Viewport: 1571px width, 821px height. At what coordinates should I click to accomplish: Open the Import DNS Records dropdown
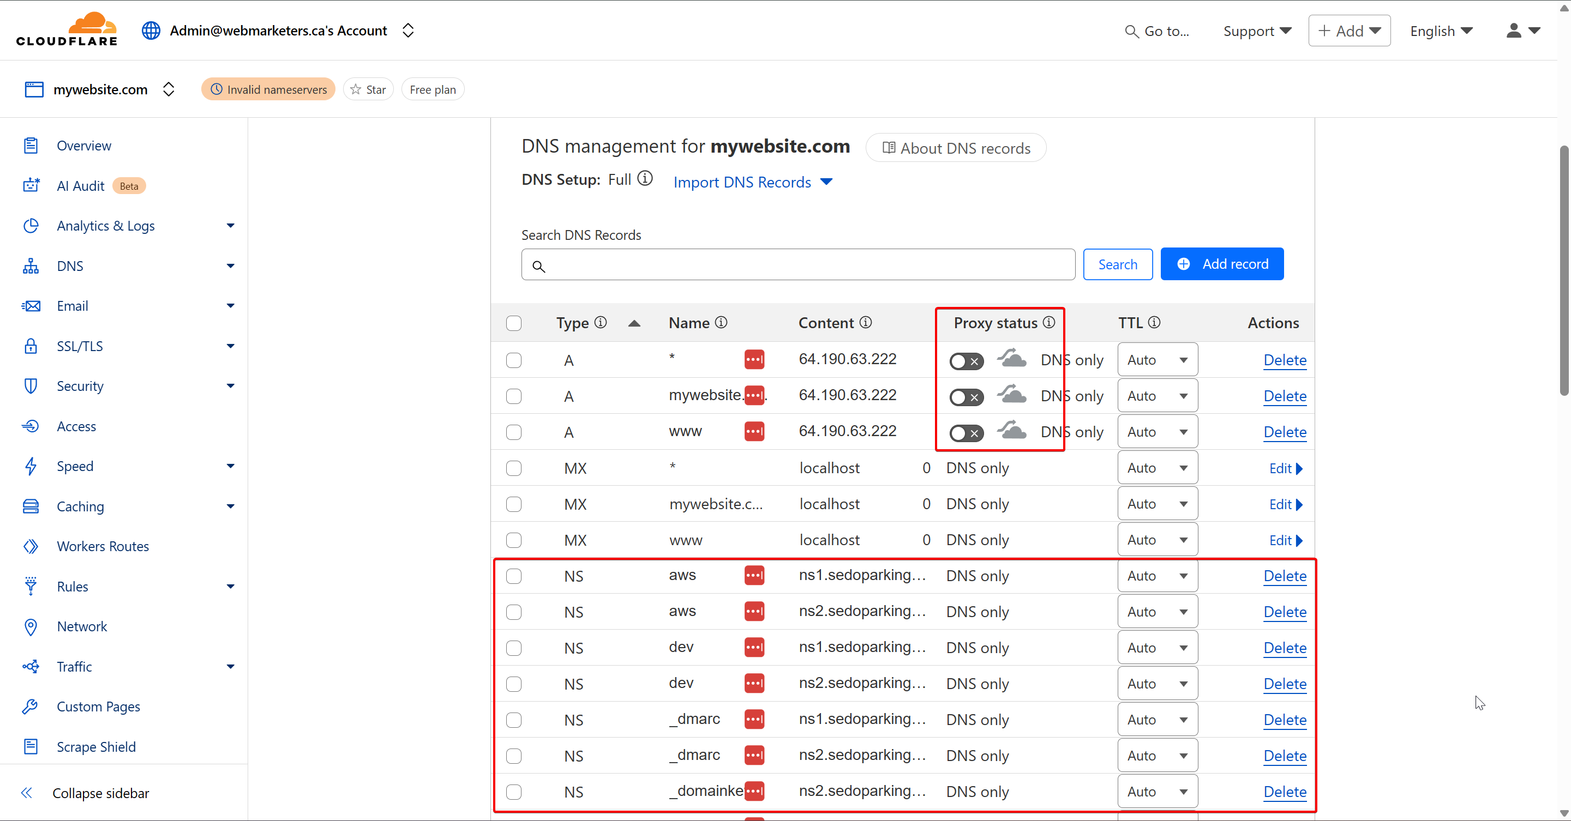pyautogui.click(x=753, y=182)
